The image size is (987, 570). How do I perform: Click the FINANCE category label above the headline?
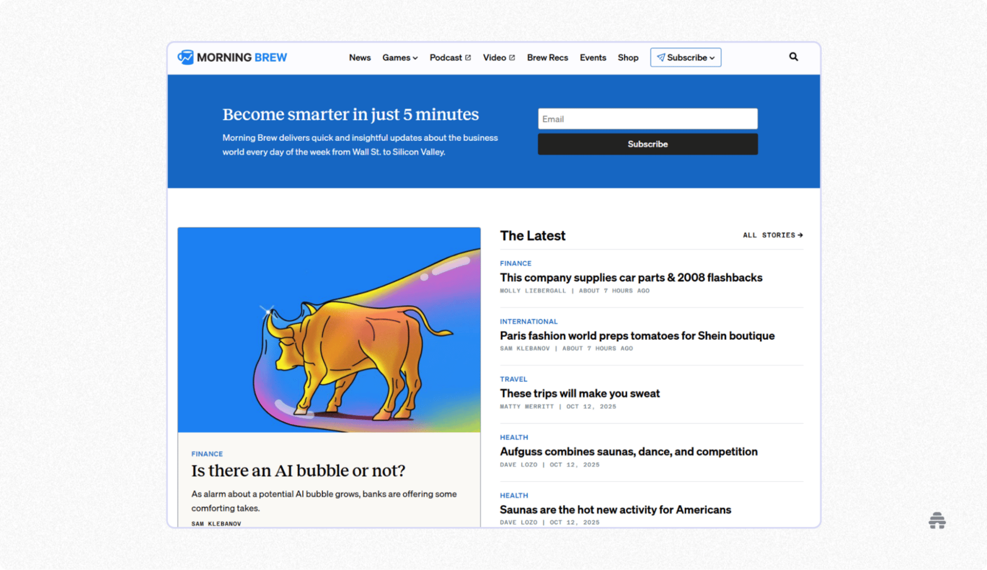207,454
